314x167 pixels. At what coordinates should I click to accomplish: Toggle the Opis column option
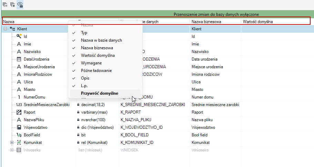pyautogui.click(x=105, y=78)
